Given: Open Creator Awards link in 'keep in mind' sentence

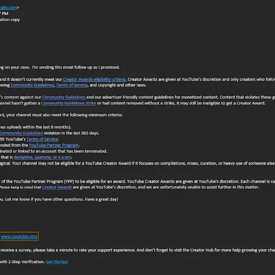Looking at the screenshot, I should [x=57, y=187].
